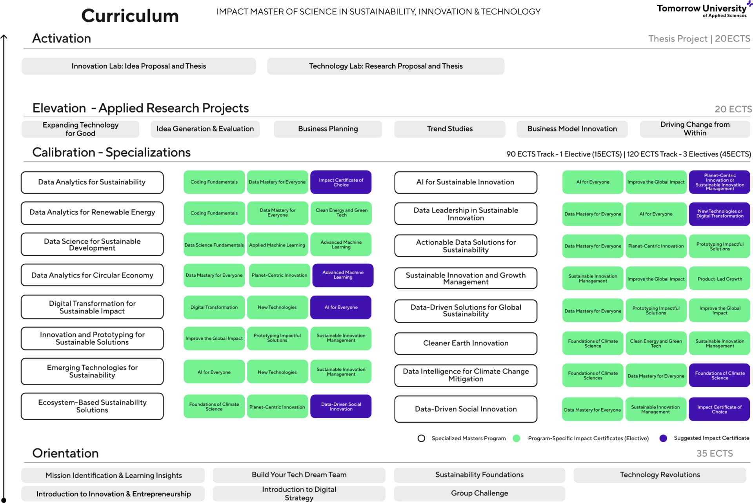
Task: Open Sustainability Foundations orientation module
Action: pos(479,475)
